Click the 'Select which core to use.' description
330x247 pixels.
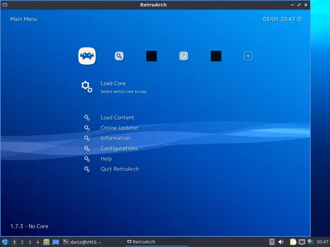(124, 92)
